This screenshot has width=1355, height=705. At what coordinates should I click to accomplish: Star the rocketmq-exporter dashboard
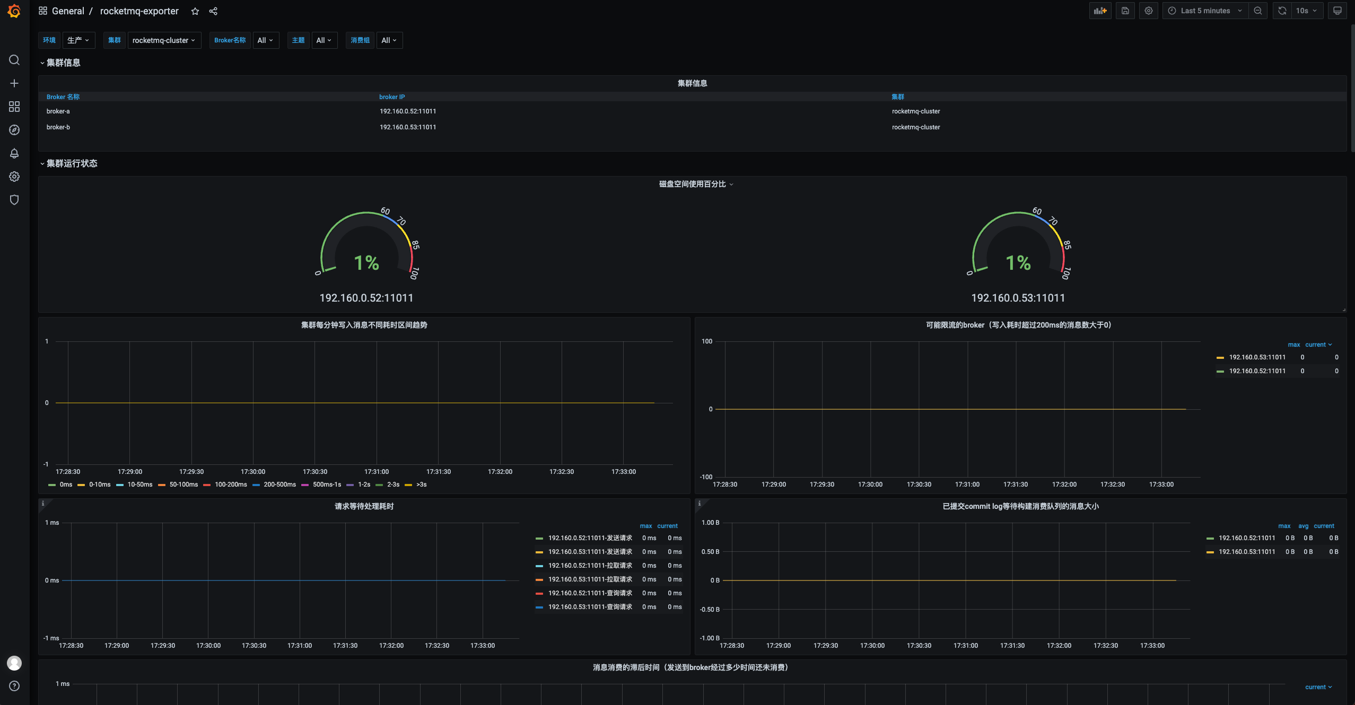click(x=195, y=11)
